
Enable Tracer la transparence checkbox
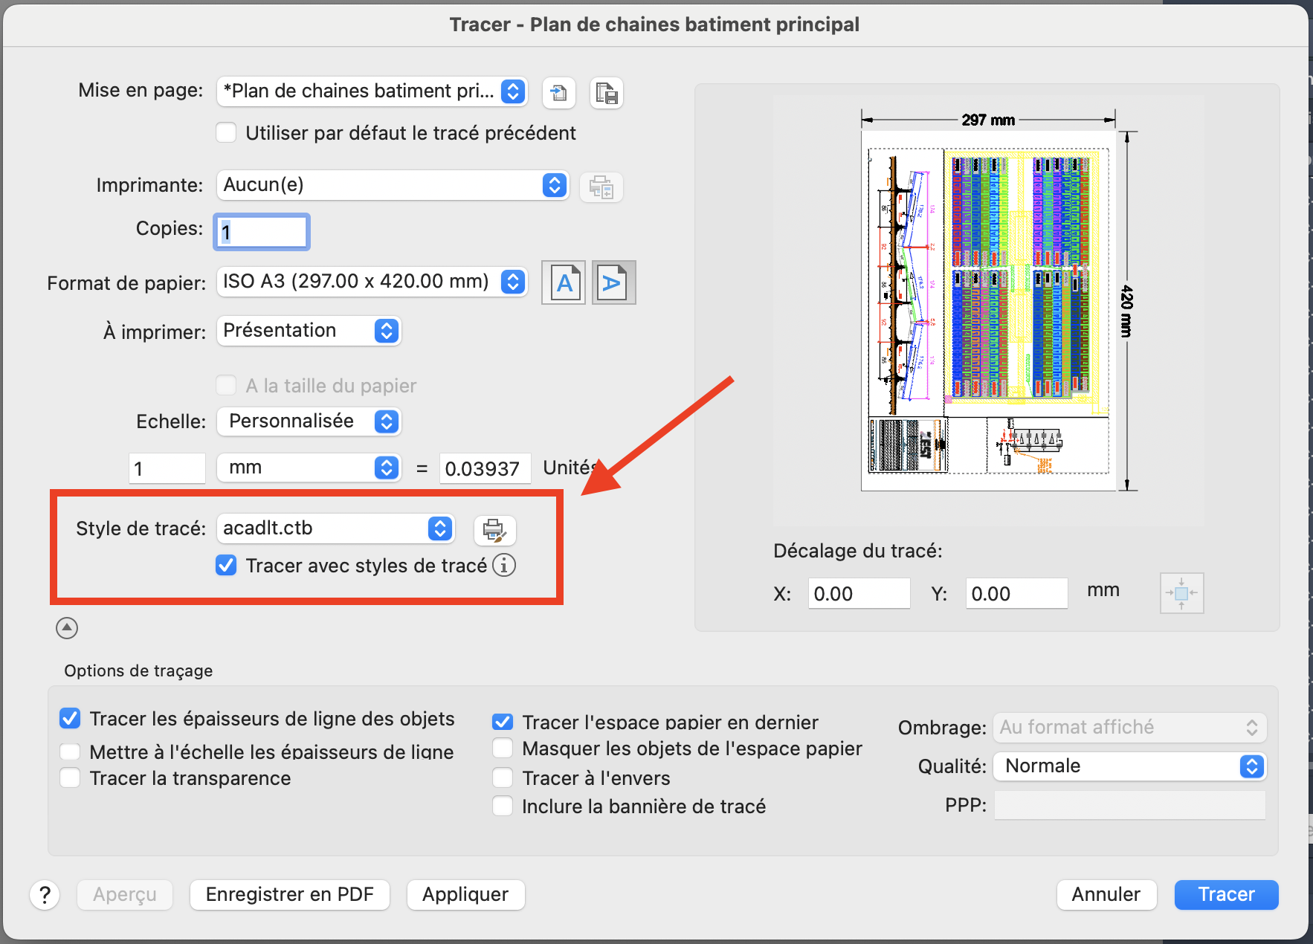tap(71, 778)
